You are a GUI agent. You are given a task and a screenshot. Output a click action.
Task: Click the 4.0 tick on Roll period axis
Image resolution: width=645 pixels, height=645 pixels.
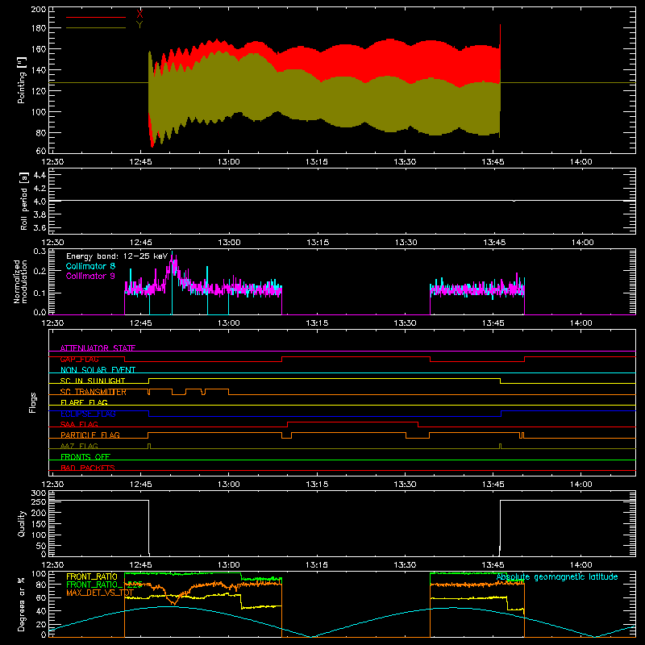40,202
